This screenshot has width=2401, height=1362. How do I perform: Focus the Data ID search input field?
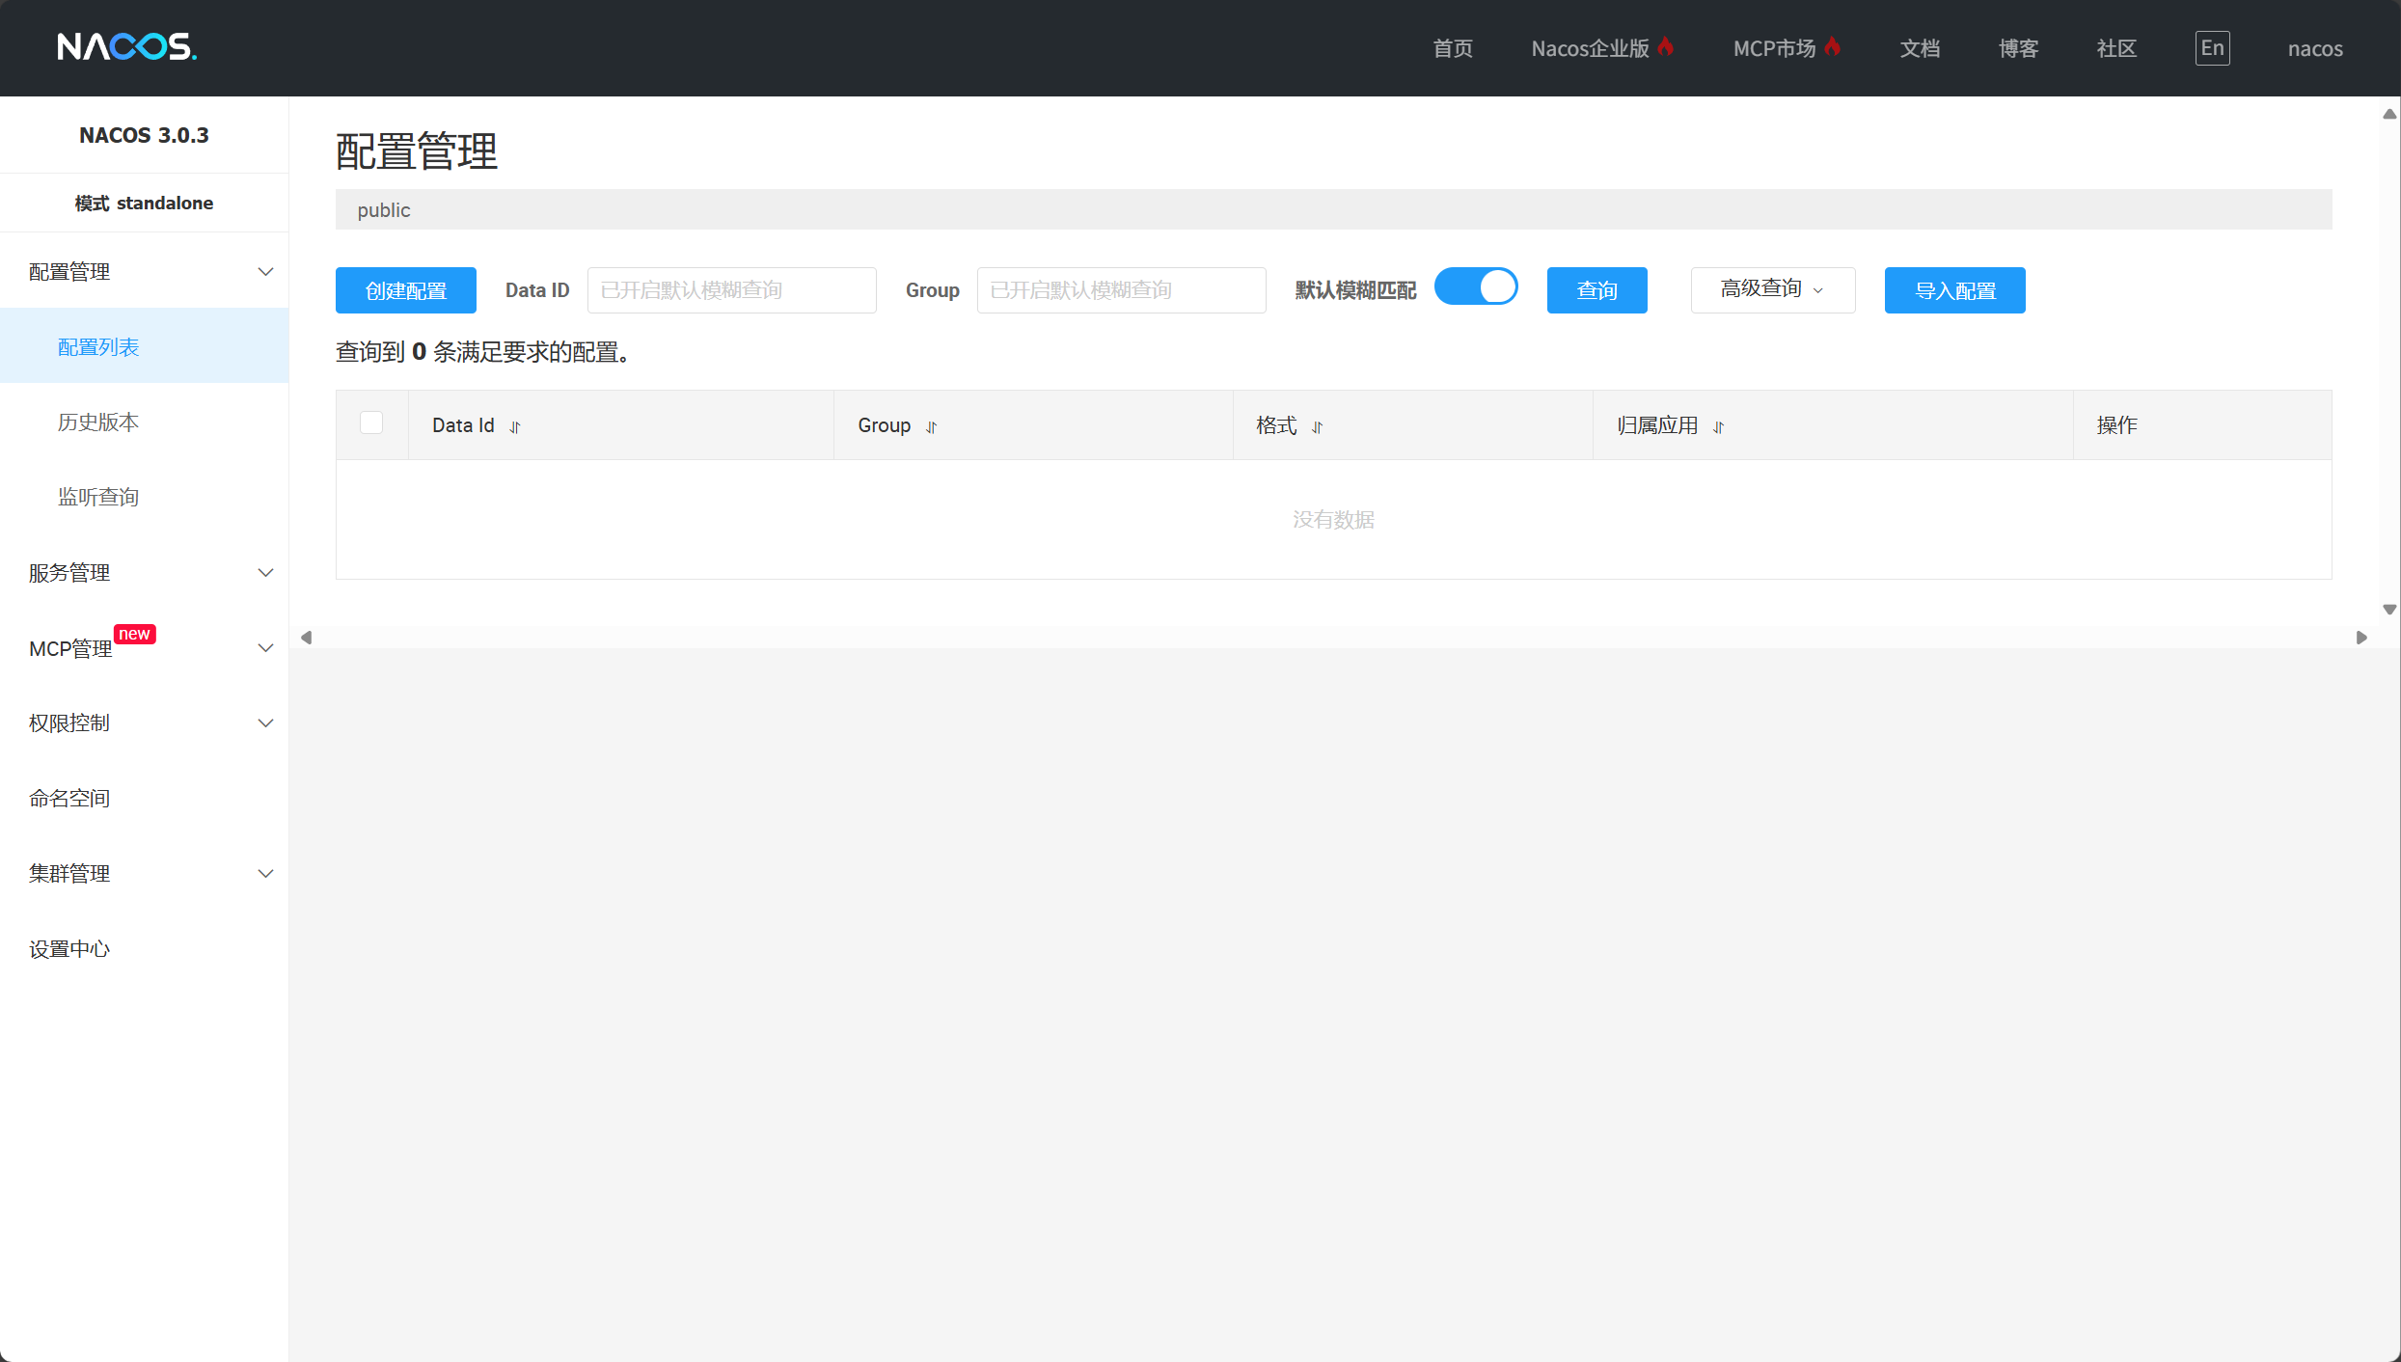tap(731, 290)
